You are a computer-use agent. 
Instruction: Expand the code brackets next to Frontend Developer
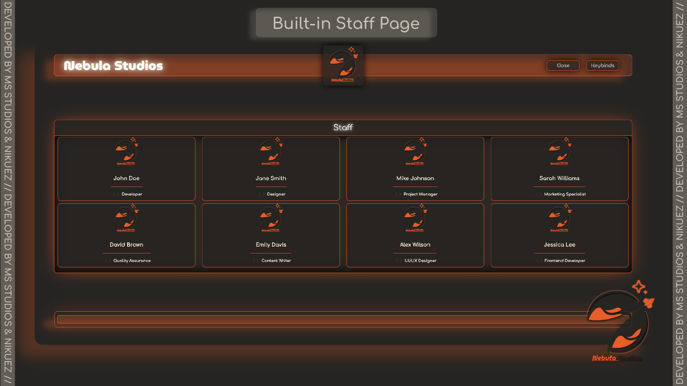click(539, 261)
